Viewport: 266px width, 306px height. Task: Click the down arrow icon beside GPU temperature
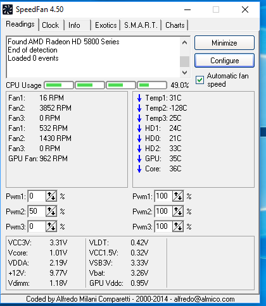click(x=139, y=159)
